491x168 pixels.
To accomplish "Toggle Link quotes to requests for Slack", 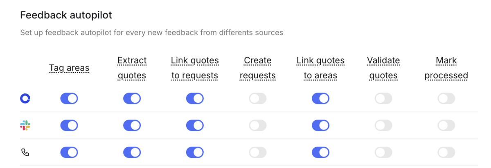I will (195, 125).
